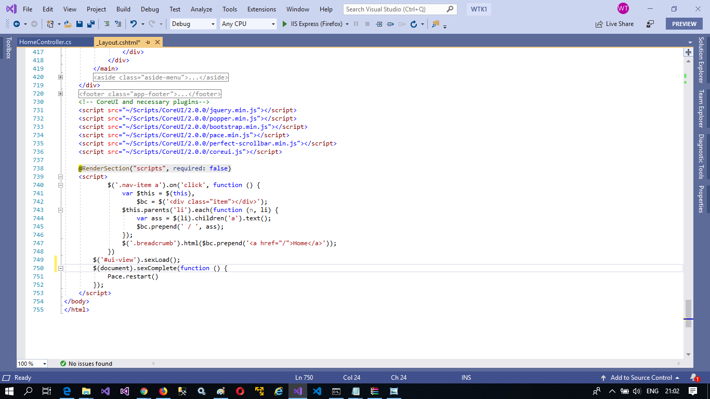Open the Debug configuration dropdown

click(193, 24)
